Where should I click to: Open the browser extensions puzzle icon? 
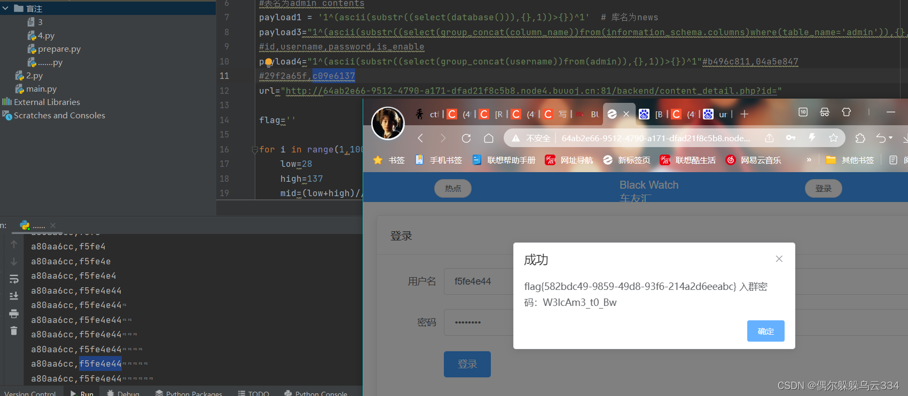click(860, 138)
